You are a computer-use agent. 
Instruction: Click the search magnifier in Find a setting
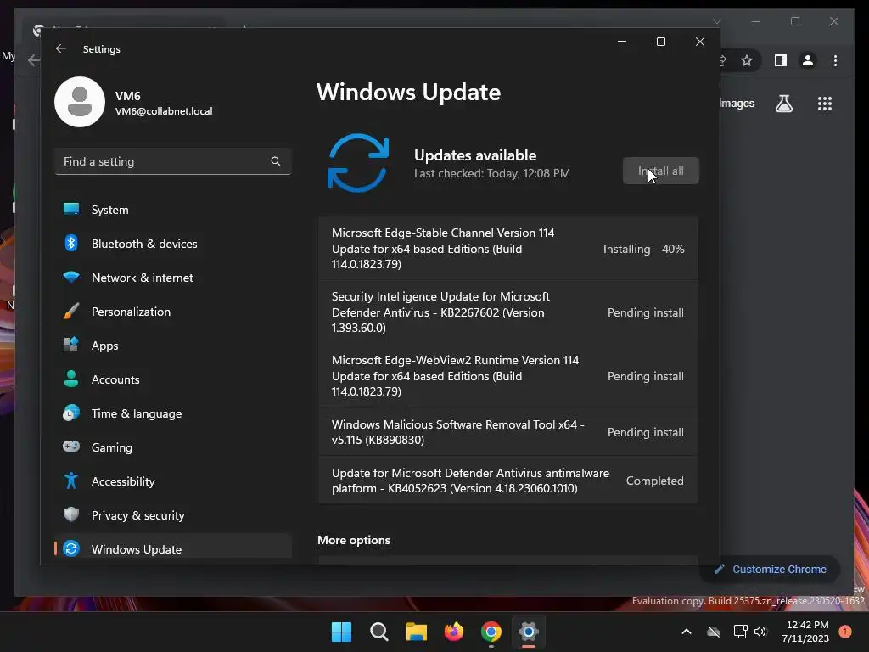[276, 161]
